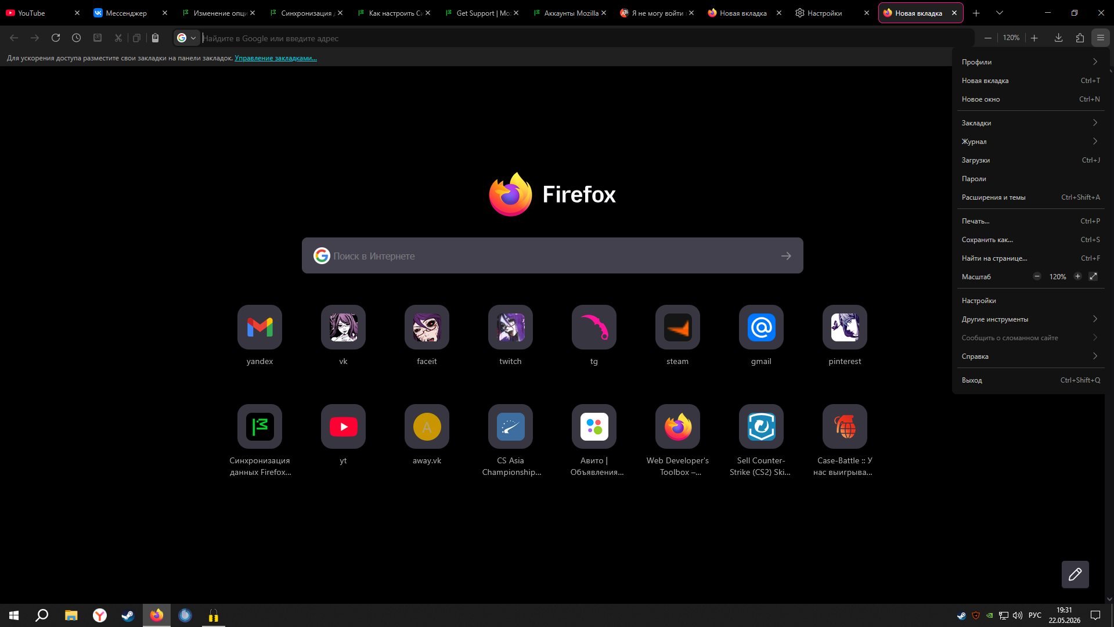This screenshot has width=1114, height=627.
Task: Decrease zoom with menu minus button
Action: pyautogui.click(x=1037, y=276)
